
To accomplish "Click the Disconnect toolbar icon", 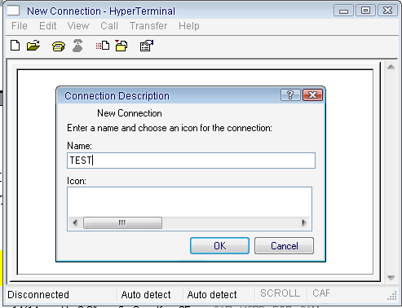I will click(x=77, y=46).
